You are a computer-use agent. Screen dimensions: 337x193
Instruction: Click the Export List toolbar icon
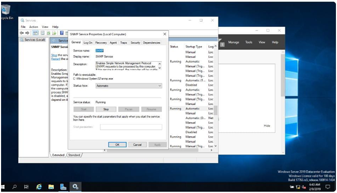coord(54,33)
